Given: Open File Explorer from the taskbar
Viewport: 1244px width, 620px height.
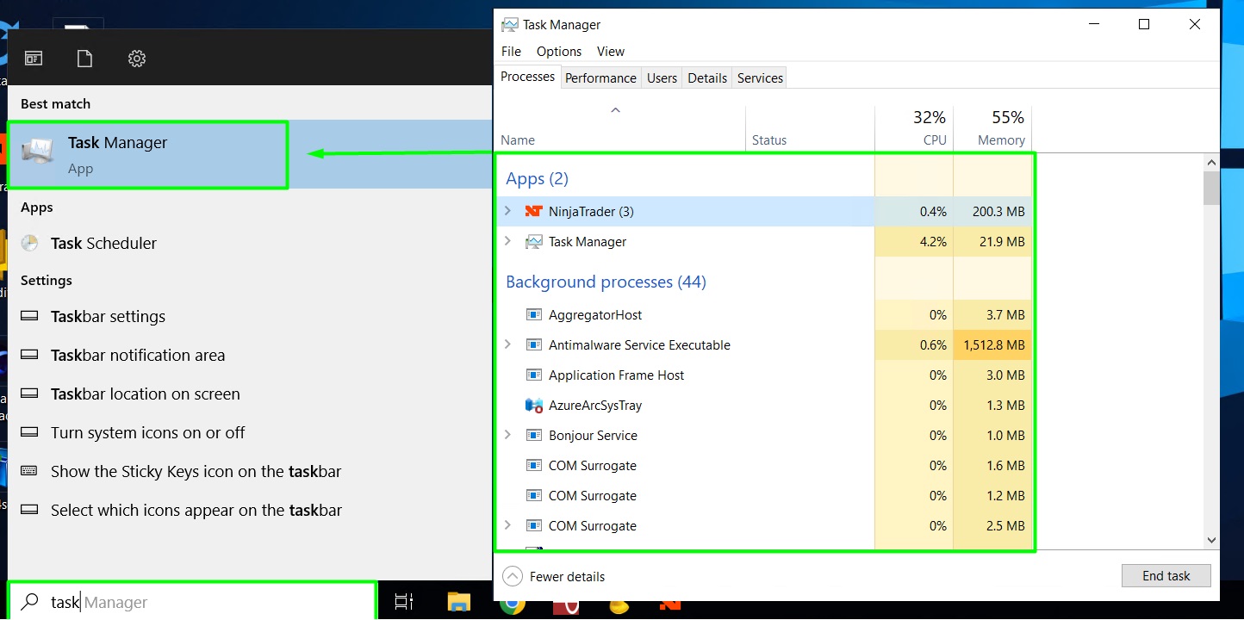Looking at the screenshot, I should [458, 602].
